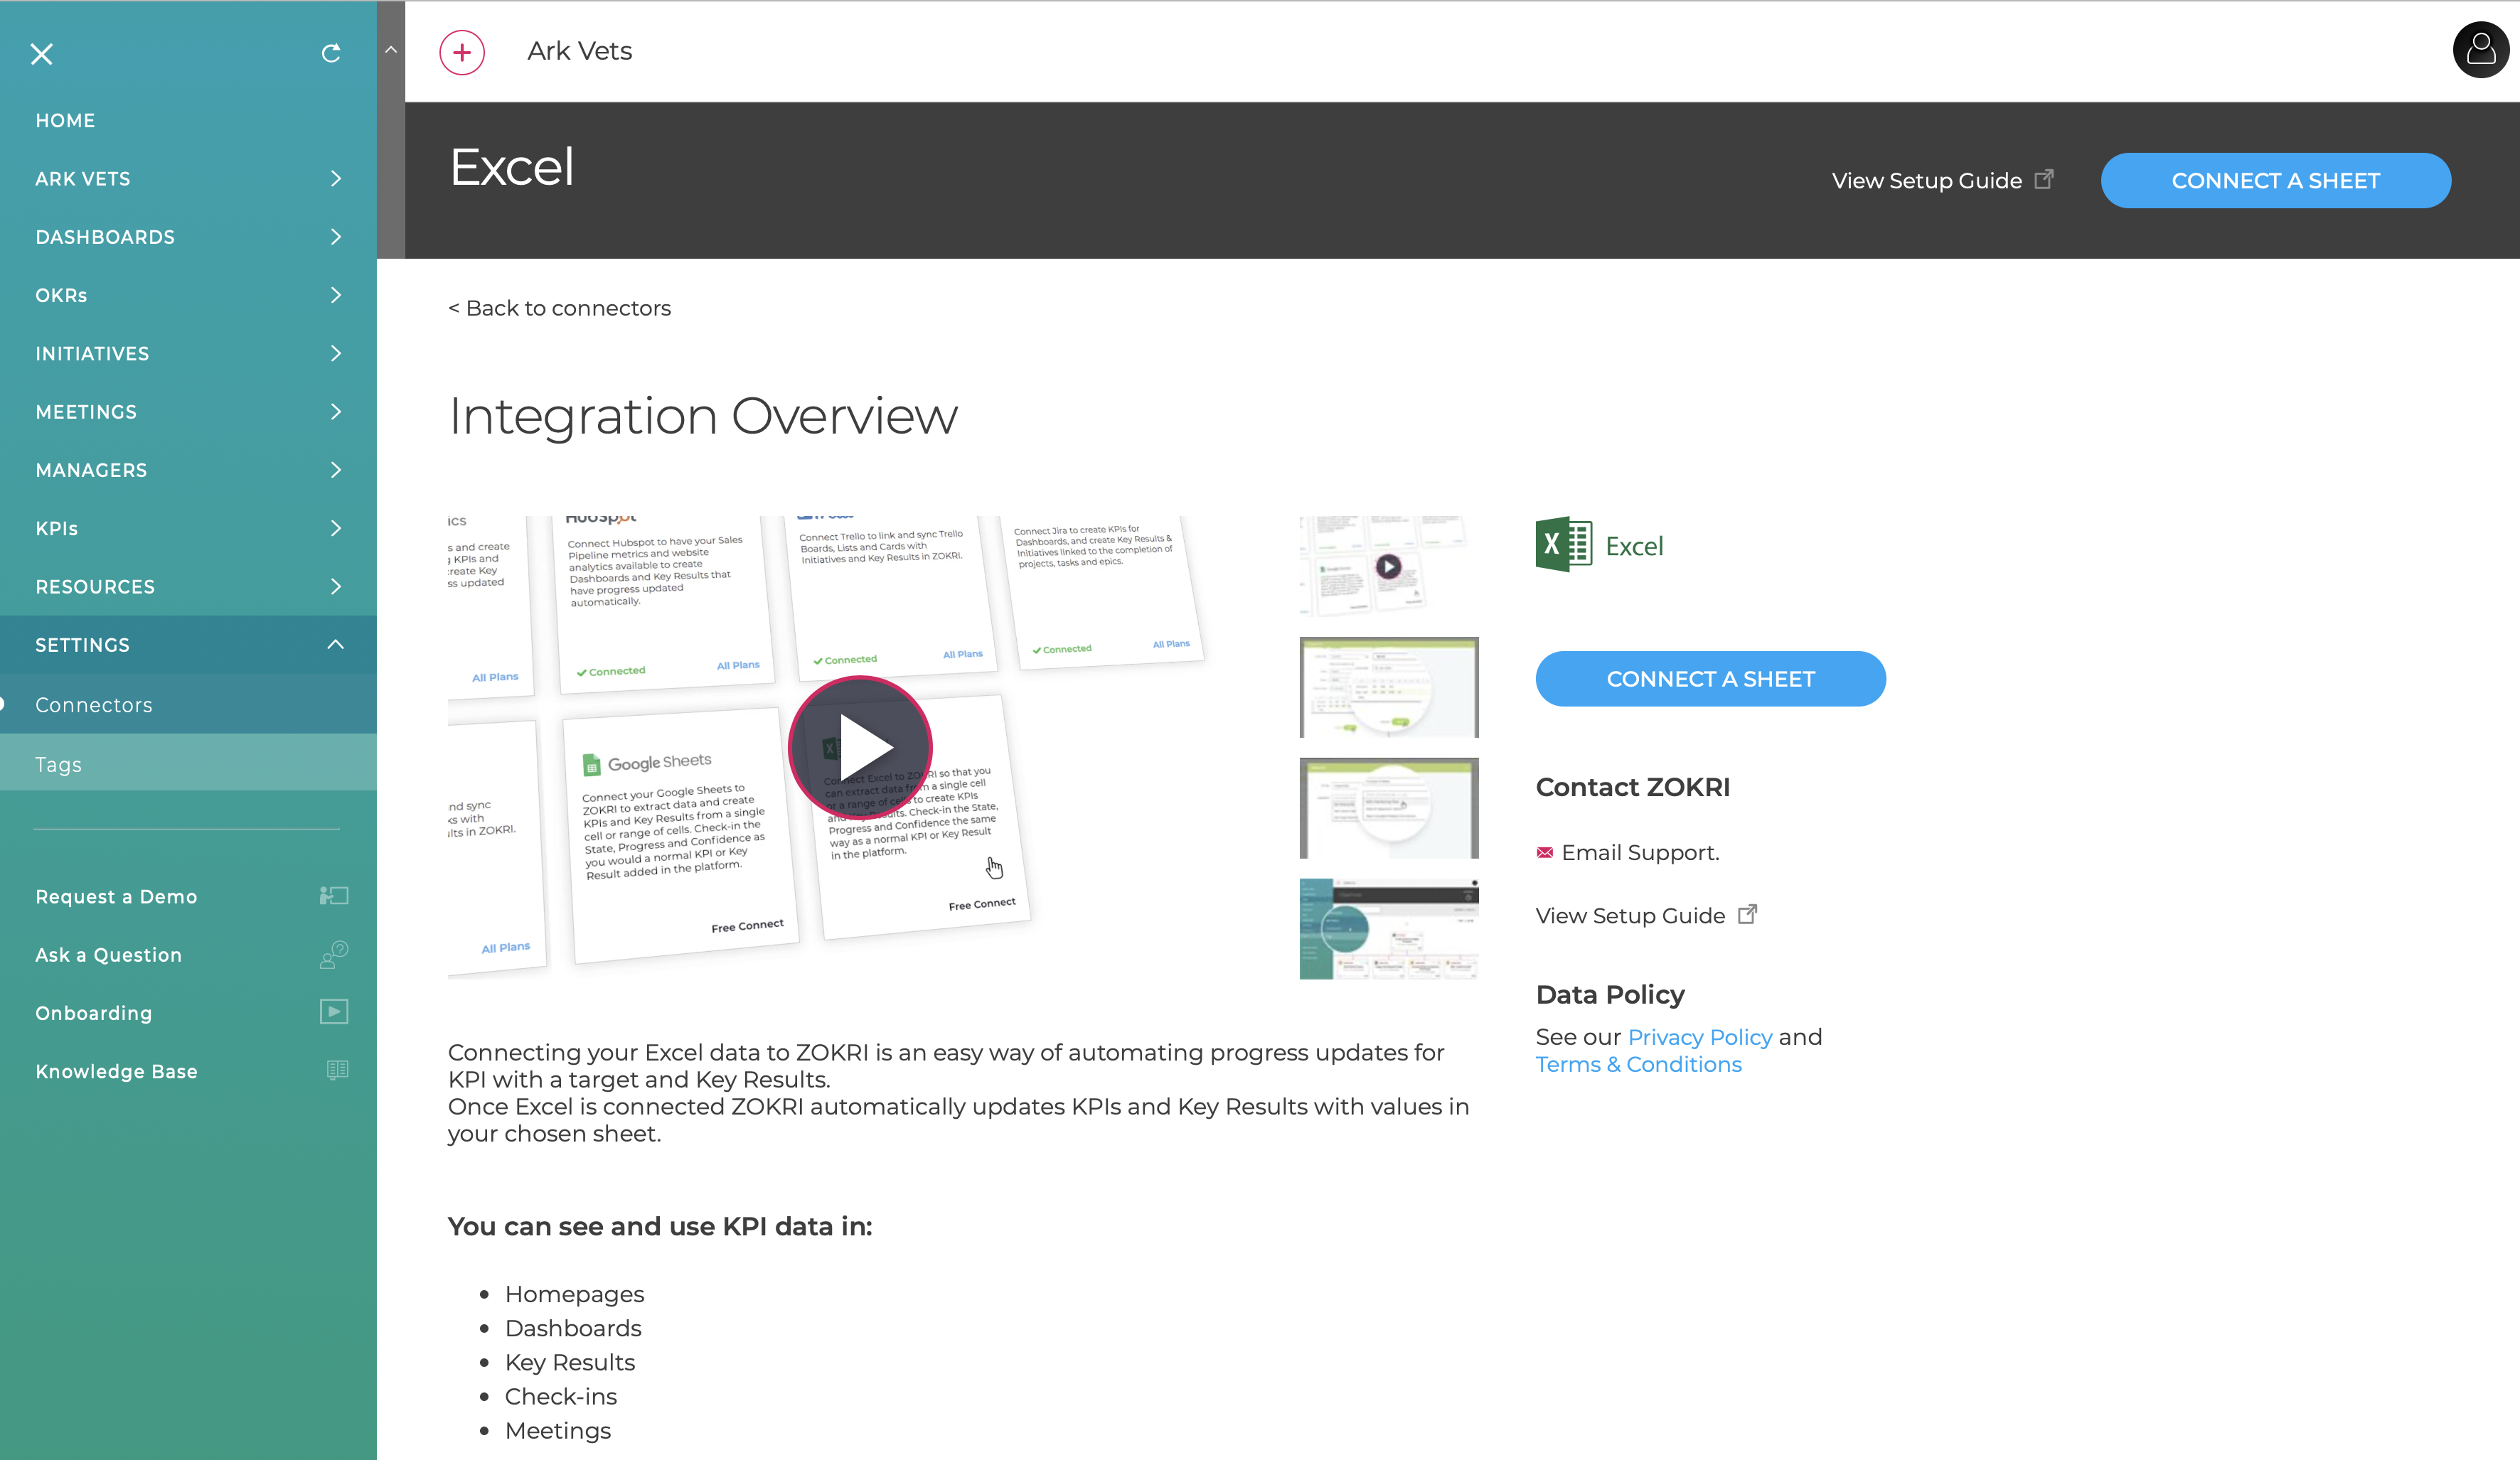Select the DASHBOARDS menu label

click(105, 237)
